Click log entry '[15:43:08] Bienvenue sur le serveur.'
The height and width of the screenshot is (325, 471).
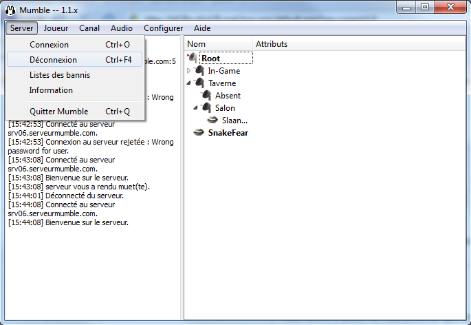click(68, 178)
